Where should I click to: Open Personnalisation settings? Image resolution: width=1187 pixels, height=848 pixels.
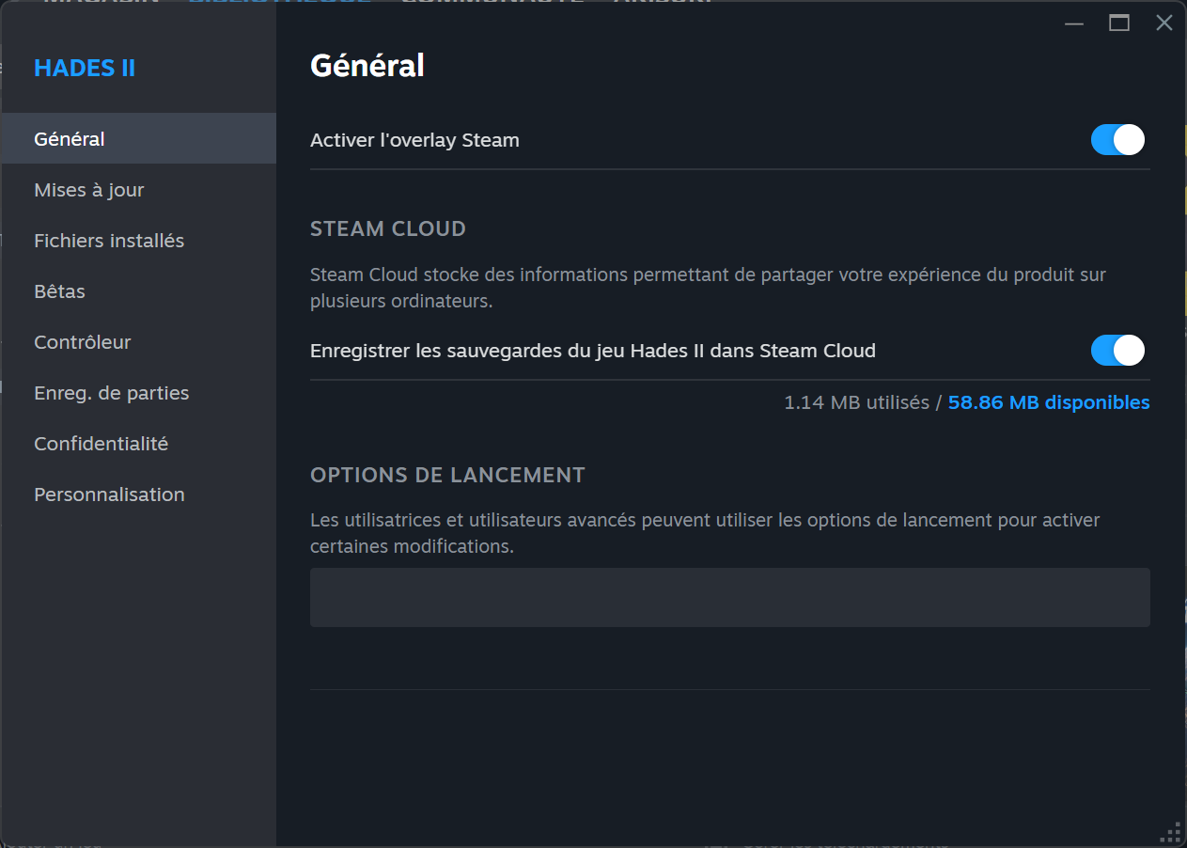pos(138,495)
